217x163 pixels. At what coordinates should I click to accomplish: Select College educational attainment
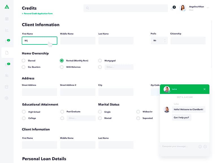(x=24, y=118)
